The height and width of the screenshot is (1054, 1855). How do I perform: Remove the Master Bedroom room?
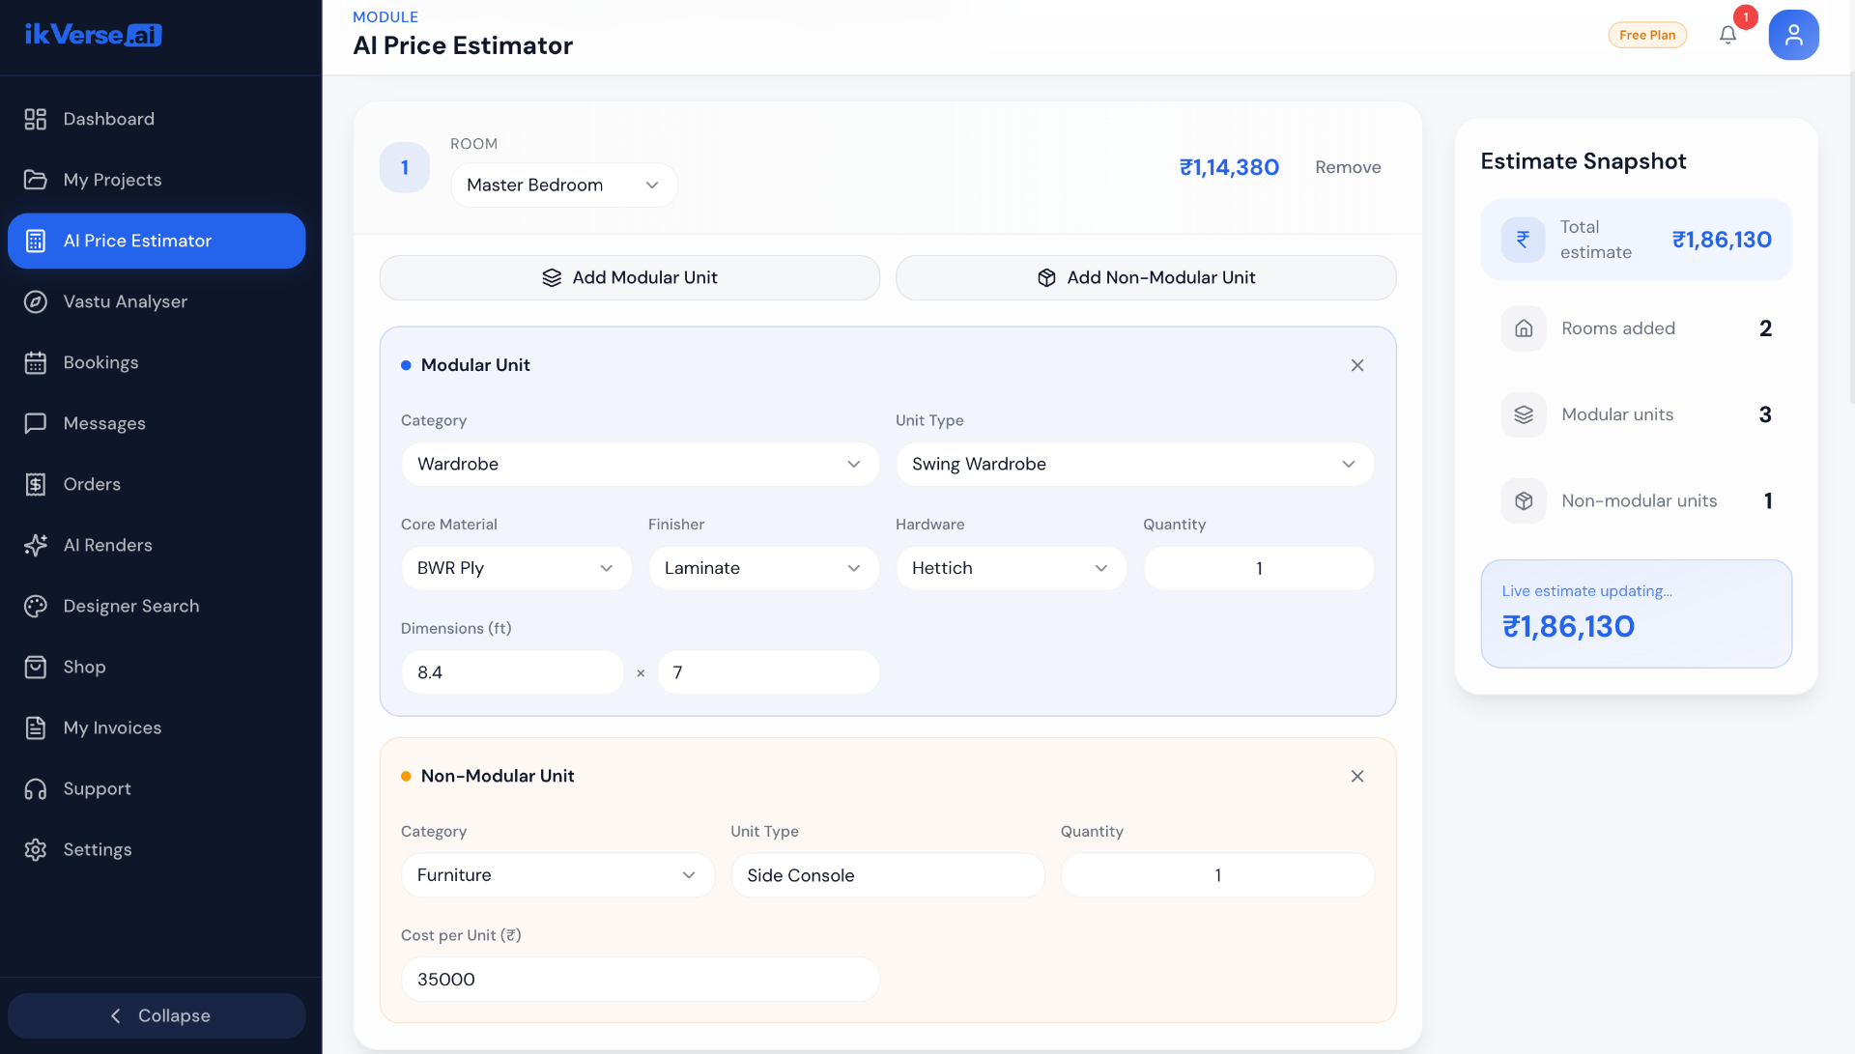pyautogui.click(x=1348, y=167)
